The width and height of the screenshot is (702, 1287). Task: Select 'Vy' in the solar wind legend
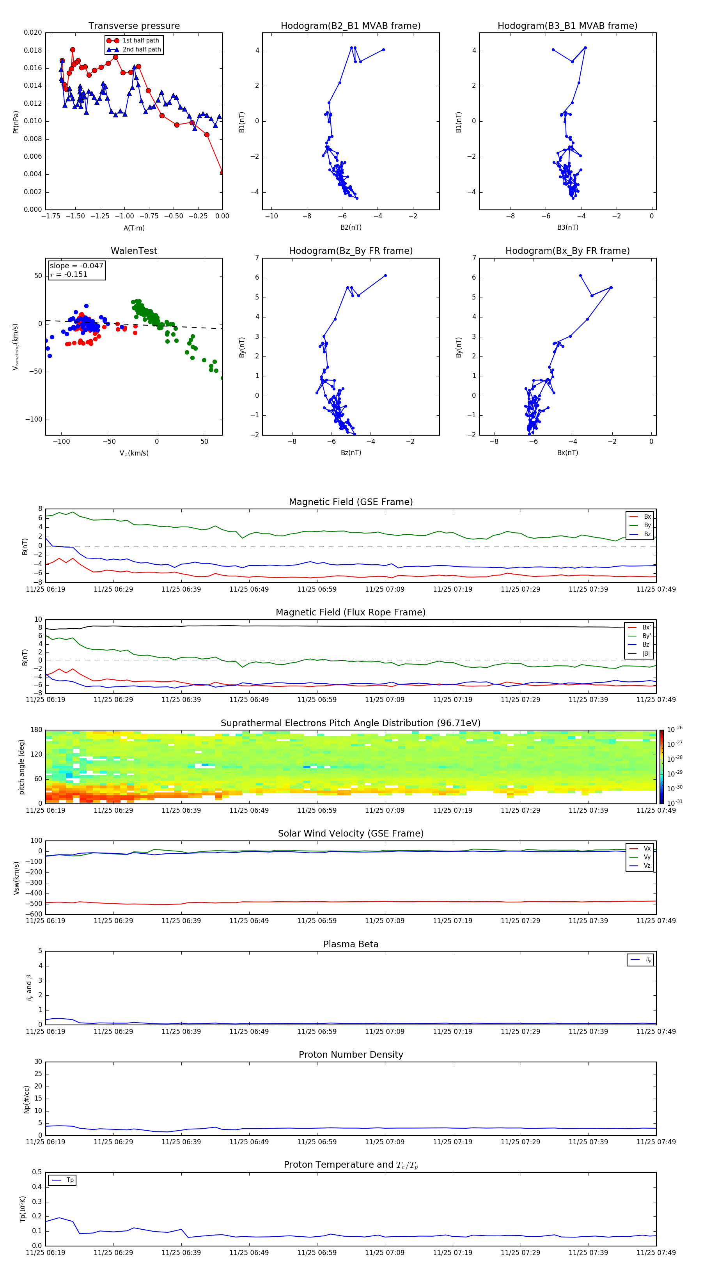(640, 857)
